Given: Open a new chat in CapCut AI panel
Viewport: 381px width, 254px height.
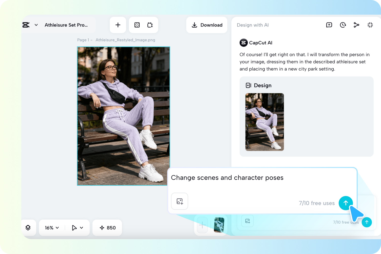Looking at the screenshot, I should click(329, 25).
